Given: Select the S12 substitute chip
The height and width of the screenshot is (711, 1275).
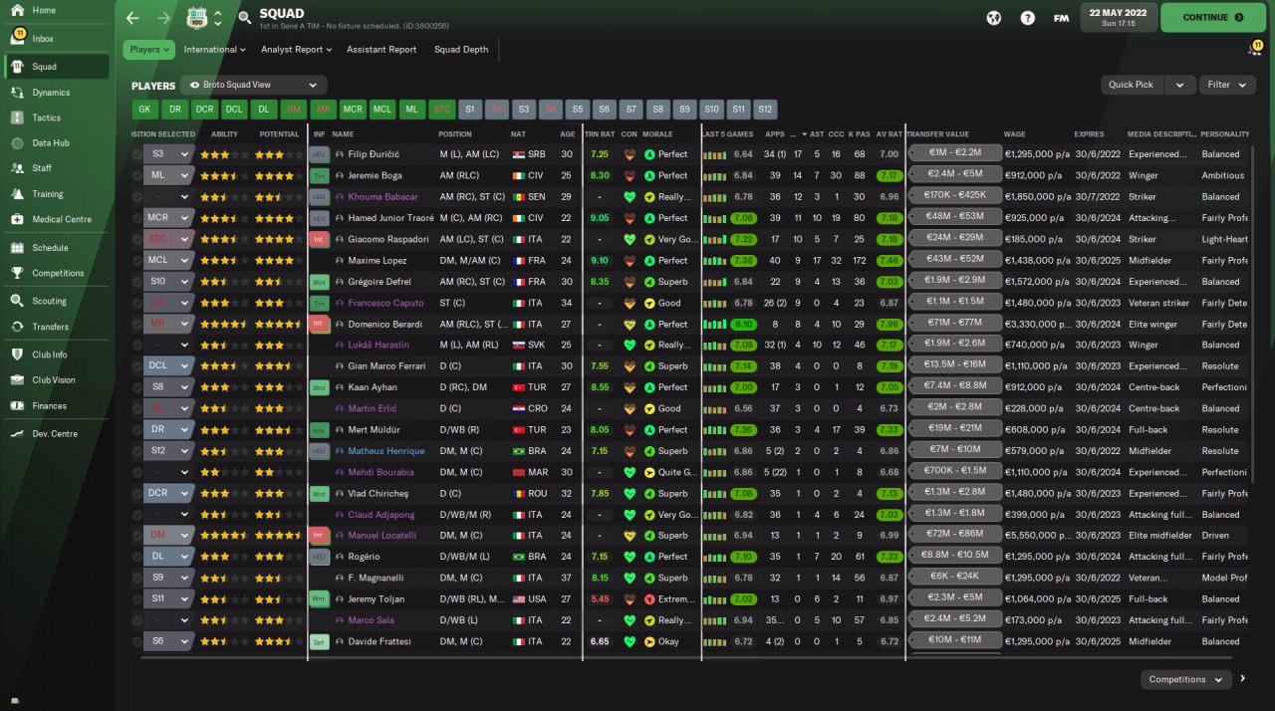Looking at the screenshot, I should click(x=764, y=110).
